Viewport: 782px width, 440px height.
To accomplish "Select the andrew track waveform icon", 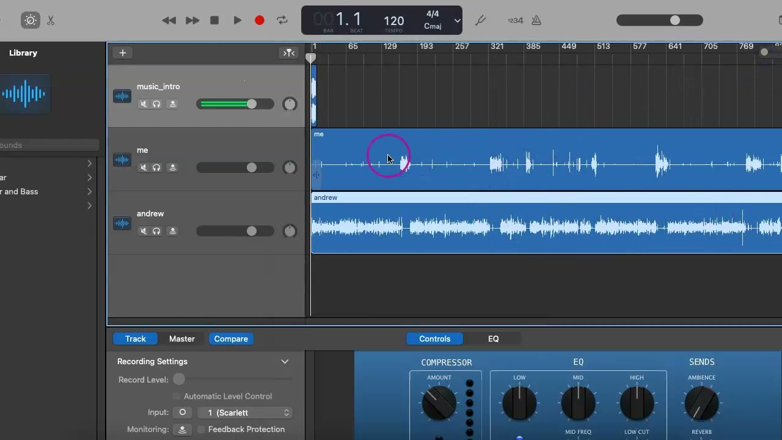I will coord(122,223).
